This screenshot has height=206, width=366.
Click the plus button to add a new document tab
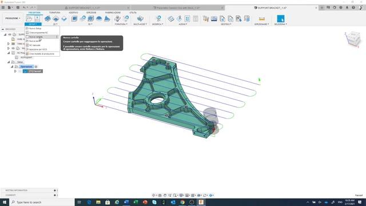[321, 7]
